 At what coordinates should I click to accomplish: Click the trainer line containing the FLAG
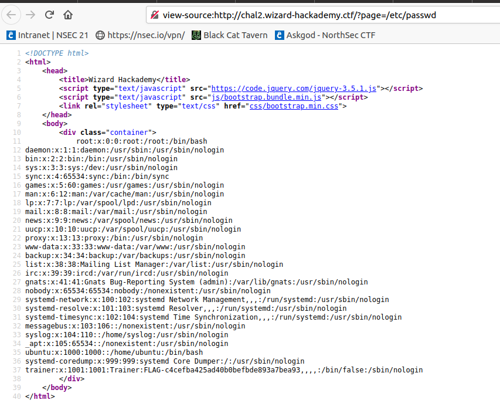[x=224, y=370]
